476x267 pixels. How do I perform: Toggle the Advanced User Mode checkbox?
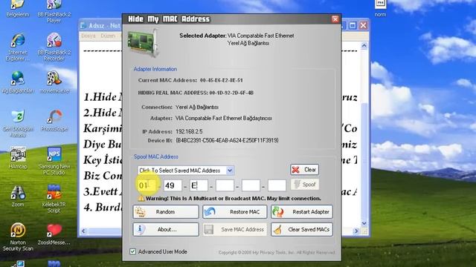click(x=132, y=251)
